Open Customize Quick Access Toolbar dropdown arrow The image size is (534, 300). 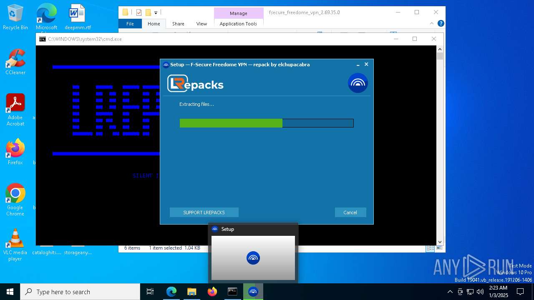(x=156, y=13)
